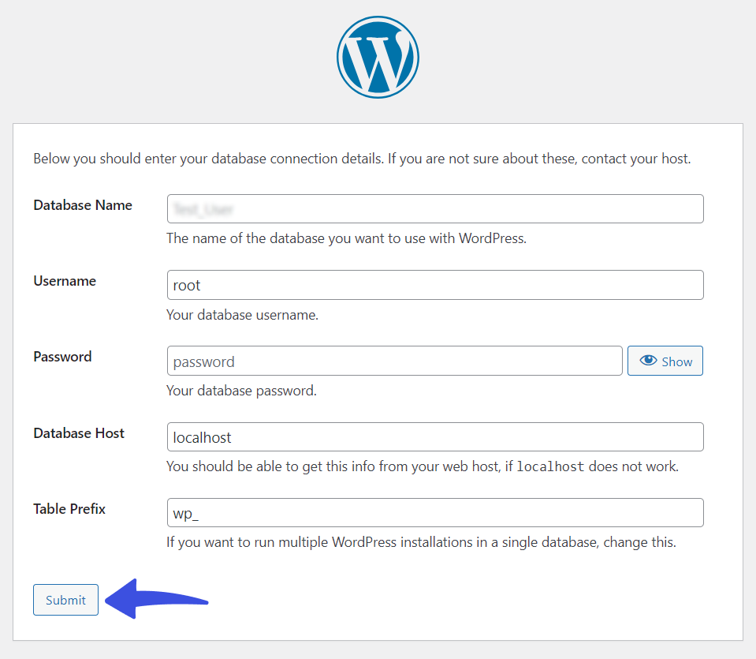This screenshot has height=659, width=756.
Task: Click the intro sentence about connection details
Action: (362, 159)
